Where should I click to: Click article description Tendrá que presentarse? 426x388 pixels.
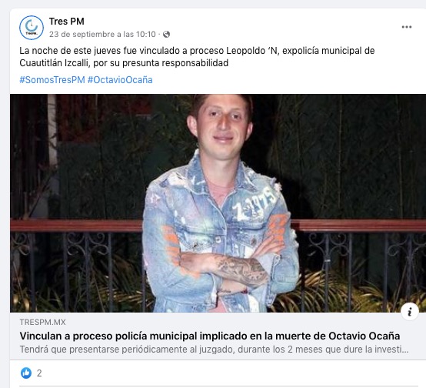(214, 350)
